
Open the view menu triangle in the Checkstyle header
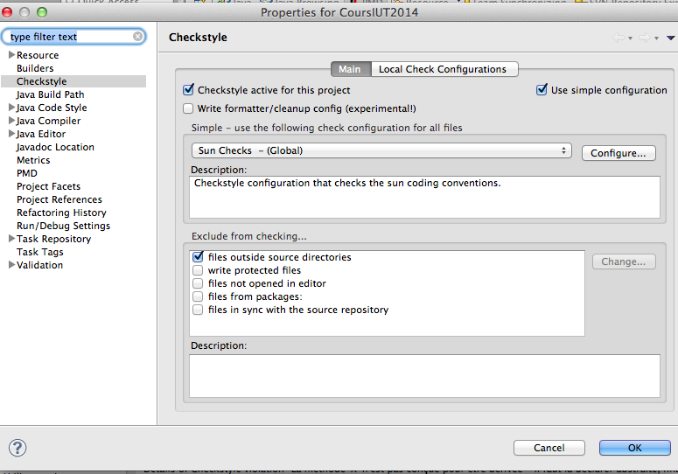click(x=670, y=38)
